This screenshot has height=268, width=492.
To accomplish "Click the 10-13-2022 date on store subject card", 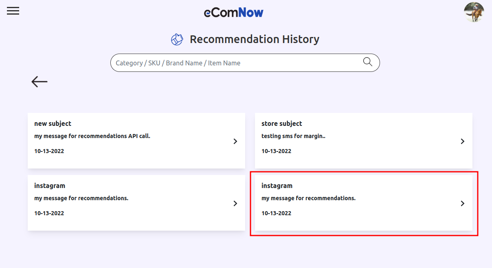I will 276,151.
